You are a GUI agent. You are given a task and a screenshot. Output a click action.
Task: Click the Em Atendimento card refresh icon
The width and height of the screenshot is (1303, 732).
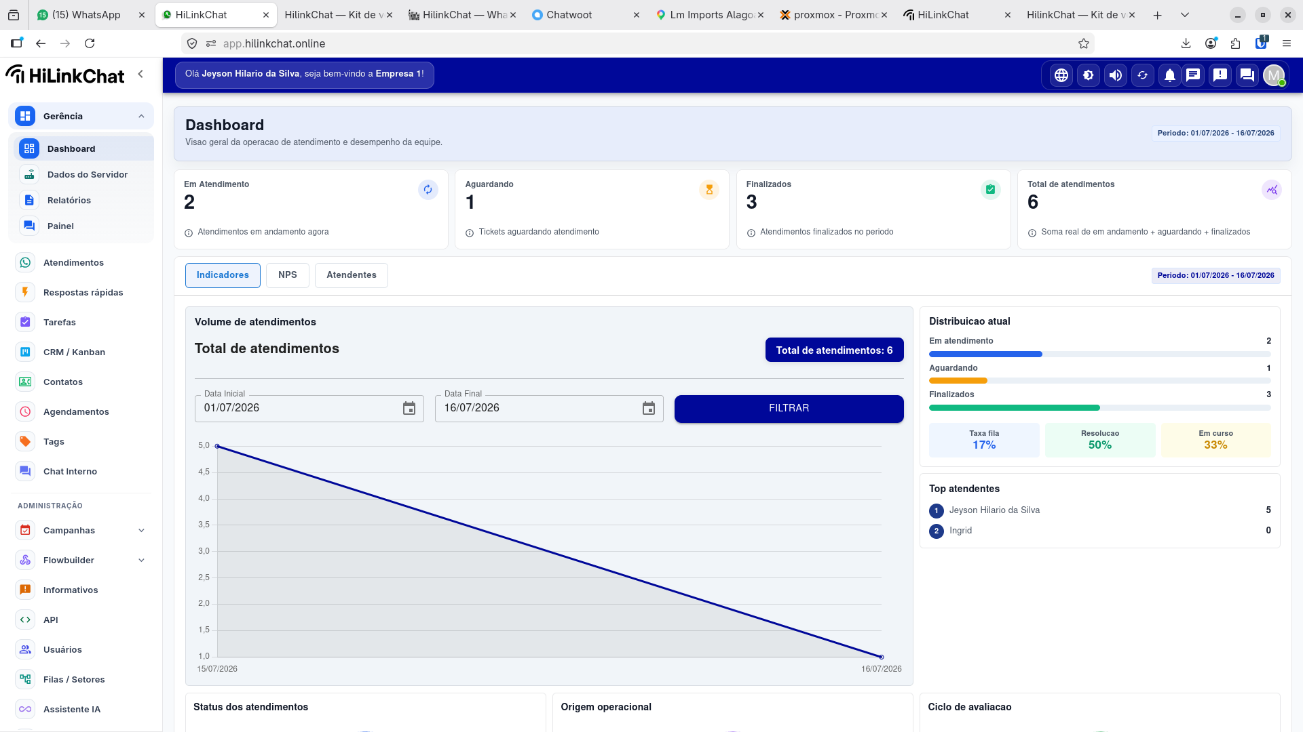(x=428, y=190)
